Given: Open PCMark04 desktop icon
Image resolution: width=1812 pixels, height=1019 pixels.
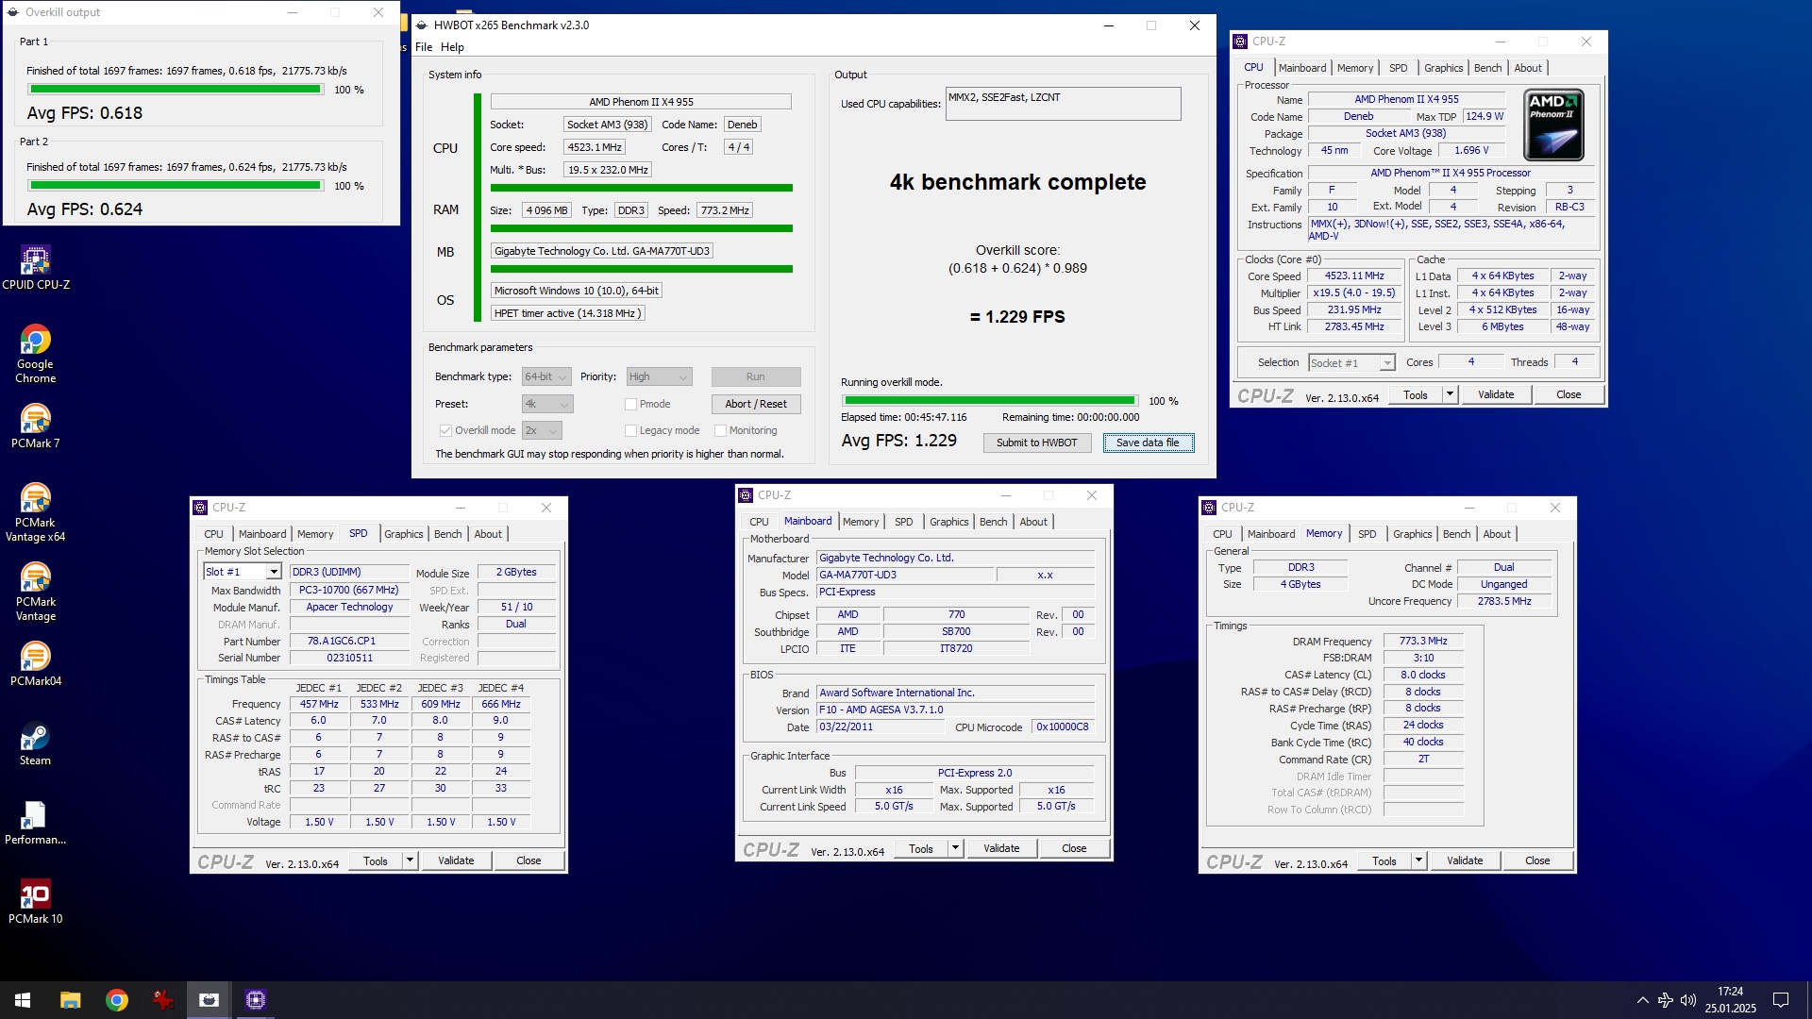Looking at the screenshot, I should click(x=35, y=663).
